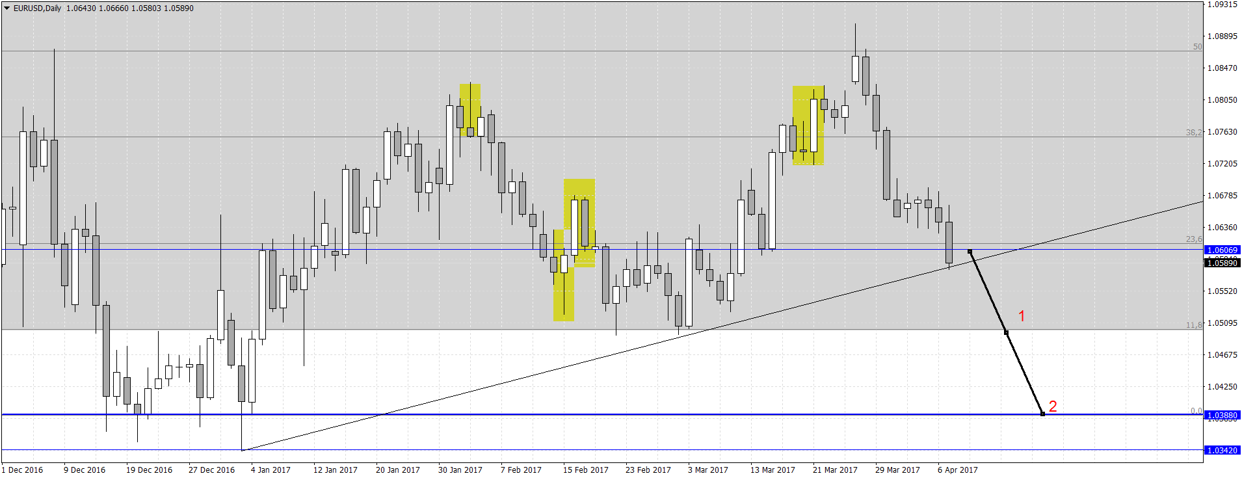The image size is (1242, 478).
Task: Click the 27 Dec 2016 date label
Action: click(211, 470)
